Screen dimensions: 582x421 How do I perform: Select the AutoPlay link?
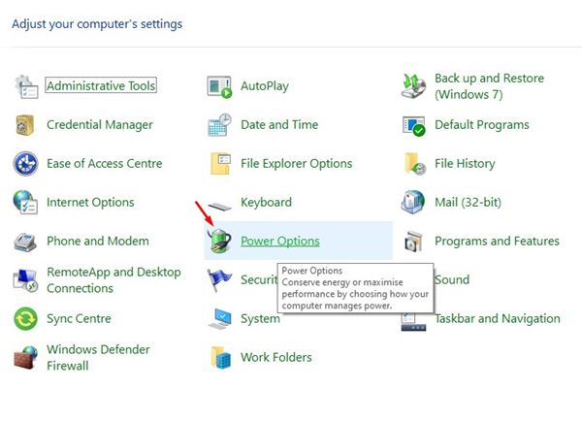(x=265, y=85)
